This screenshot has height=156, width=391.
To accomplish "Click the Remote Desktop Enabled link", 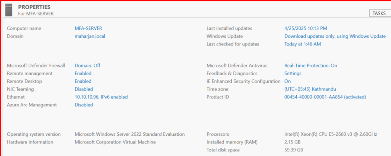I will point(83,81).
